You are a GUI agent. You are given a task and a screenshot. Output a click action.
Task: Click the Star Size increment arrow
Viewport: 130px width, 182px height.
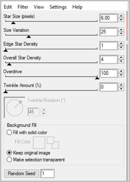121,16
